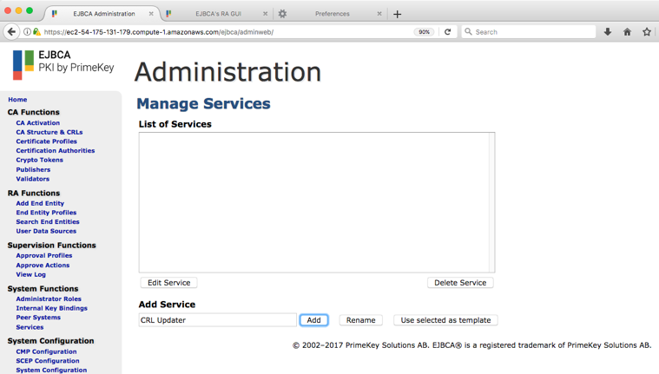Open Certification Authorities in sidebar

tap(55, 151)
